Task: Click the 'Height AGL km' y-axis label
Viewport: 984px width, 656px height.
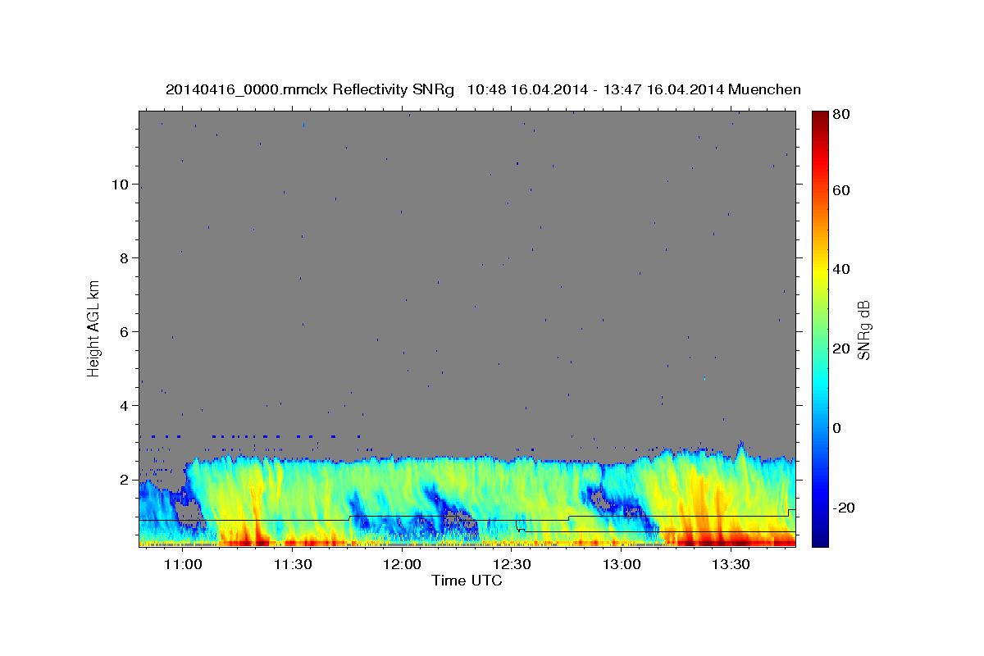Action: (93, 327)
